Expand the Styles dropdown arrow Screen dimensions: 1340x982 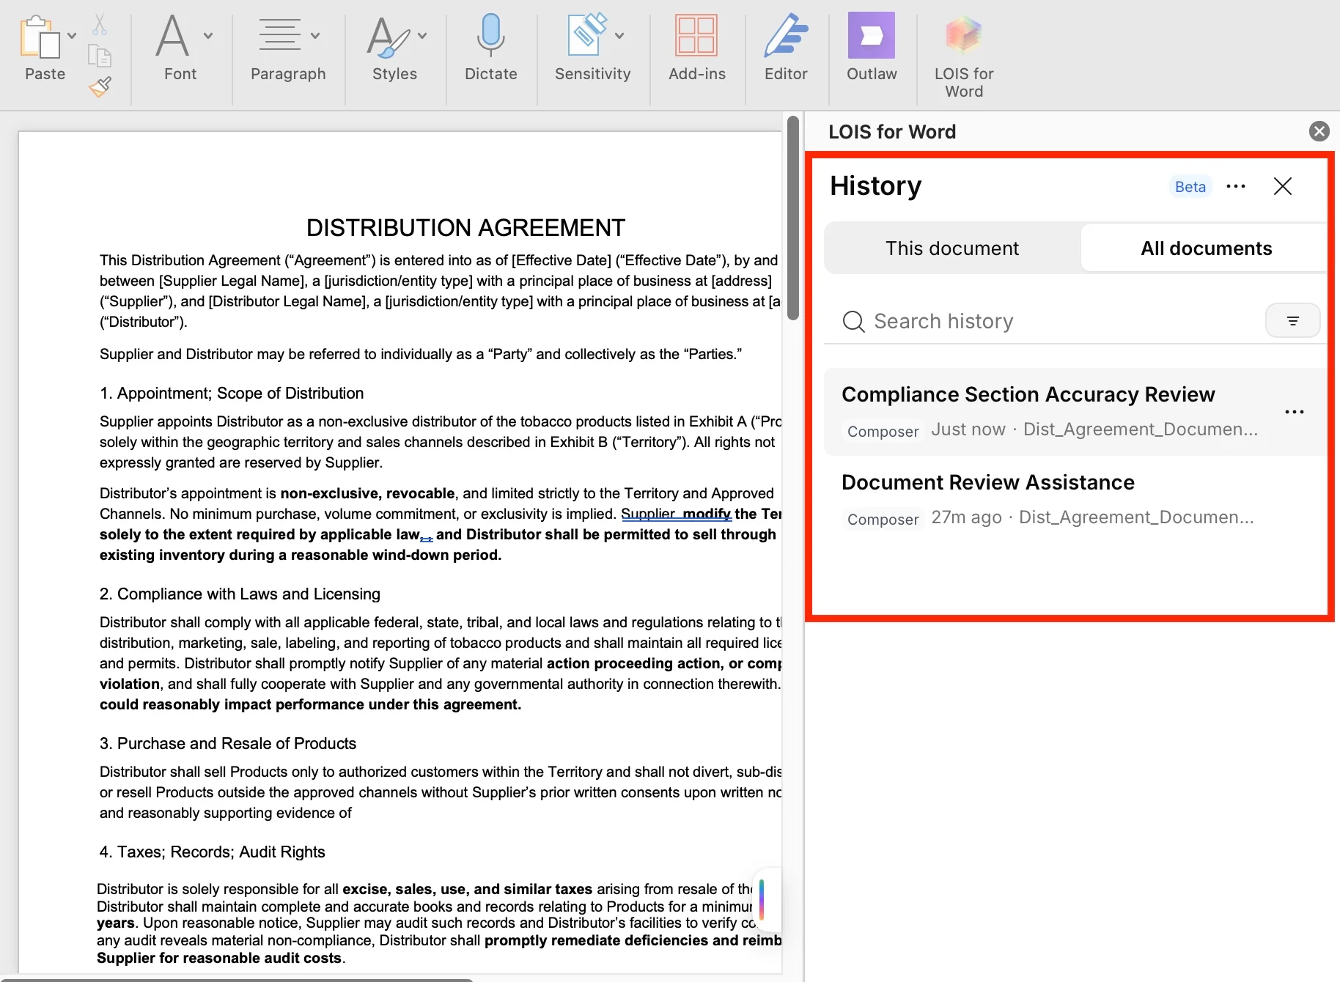pos(422,35)
